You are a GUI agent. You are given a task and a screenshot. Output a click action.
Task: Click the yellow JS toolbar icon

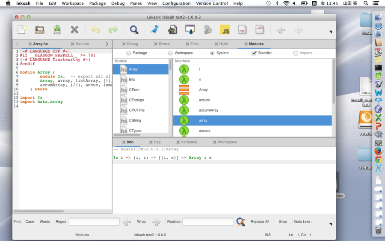225,30
